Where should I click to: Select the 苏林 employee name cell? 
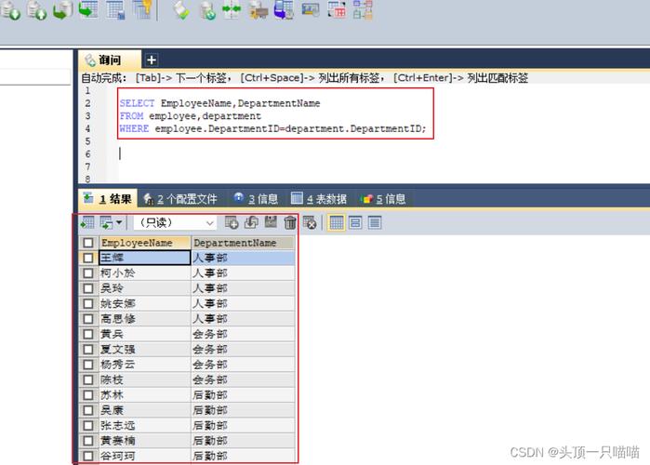pyautogui.click(x=145, y=395)
